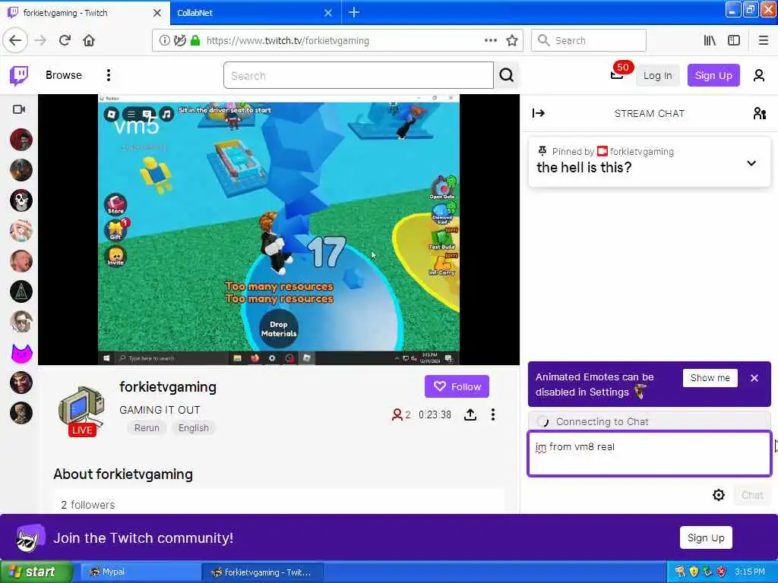The width and height of the screenshot is (778, 583).
Task: Open the browser hamburger menu
Action: click(x=763, y=40)
